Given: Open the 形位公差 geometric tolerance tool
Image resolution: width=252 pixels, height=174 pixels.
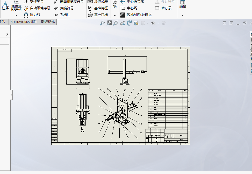Looking at the screenshot, I should (x=98, y=2).
